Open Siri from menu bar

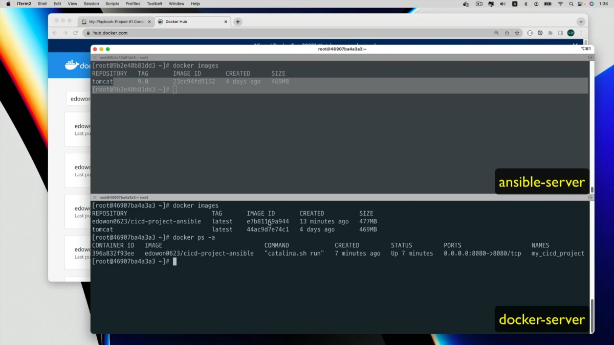[x=592, y=4]
